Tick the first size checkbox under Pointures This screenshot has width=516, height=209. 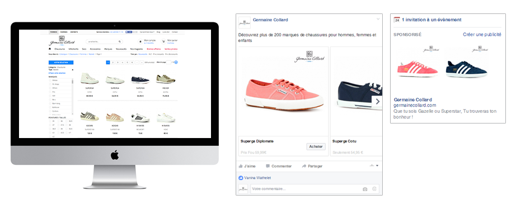pyautogui.click(x=50, y=121)
